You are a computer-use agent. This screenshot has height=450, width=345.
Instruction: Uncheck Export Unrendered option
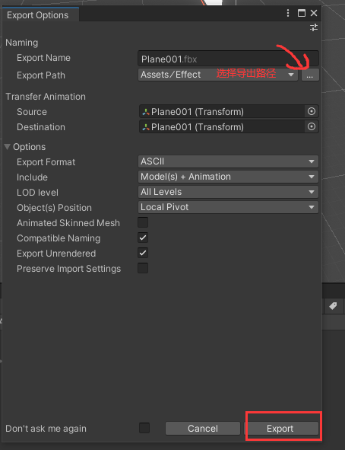click(x=143, y=253)
